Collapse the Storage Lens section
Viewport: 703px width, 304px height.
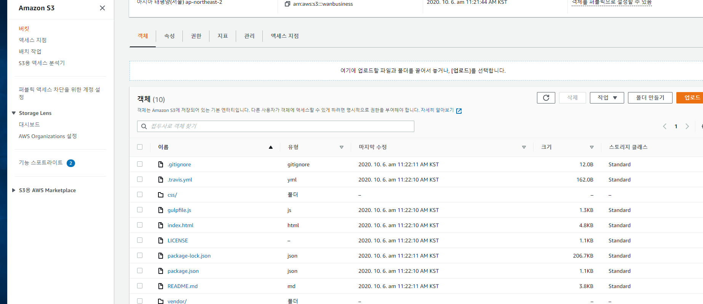[14, 113]
